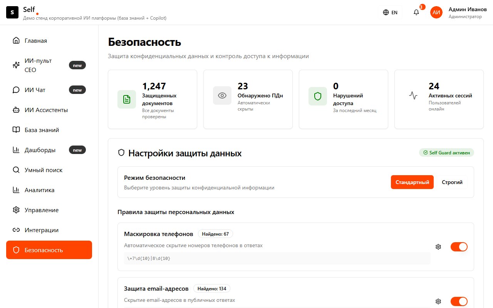This screenshot has height=308, width=493.
Task: Click the new badge next to Дашборды
Action: click(x=77, y=150)
